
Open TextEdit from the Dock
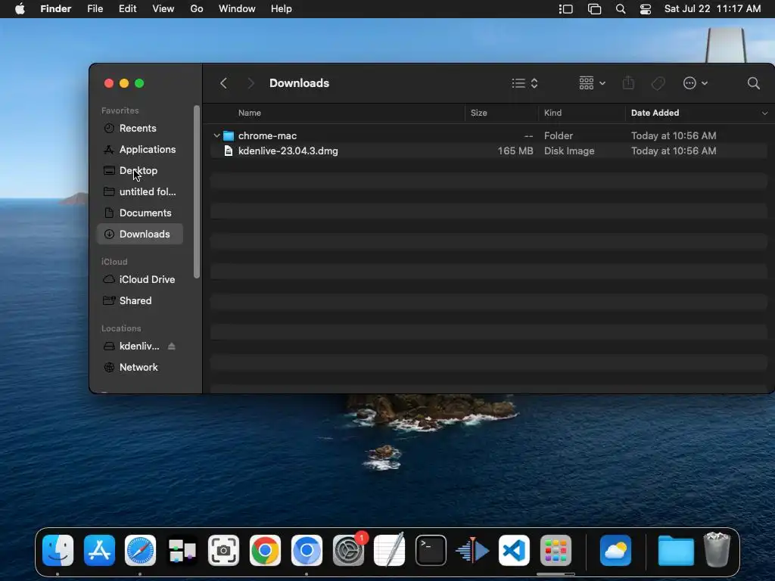coord(390,551)
